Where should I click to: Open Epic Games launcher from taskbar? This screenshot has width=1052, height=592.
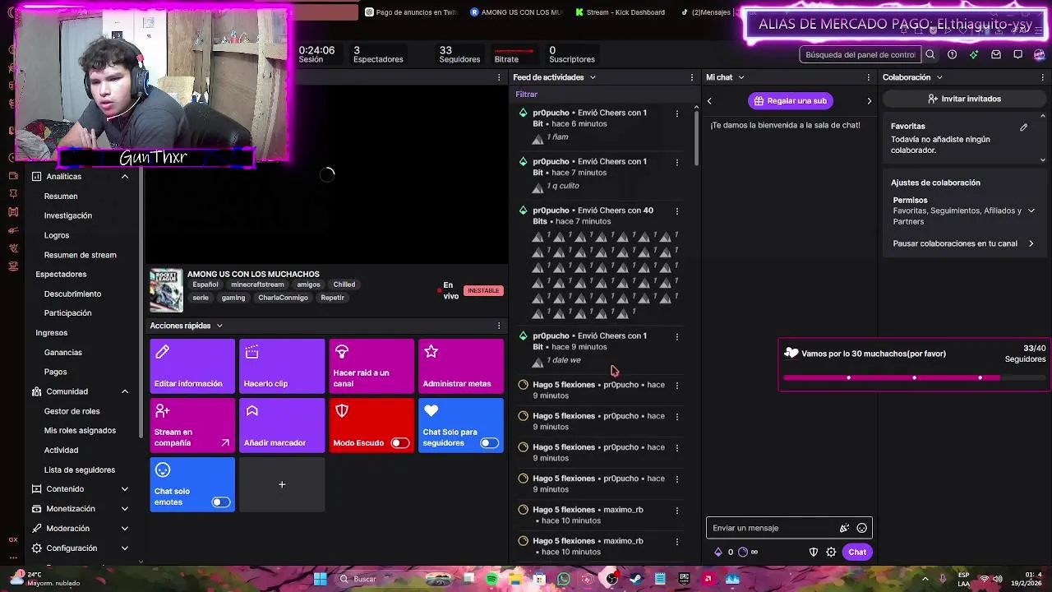(x=684, y=579)
